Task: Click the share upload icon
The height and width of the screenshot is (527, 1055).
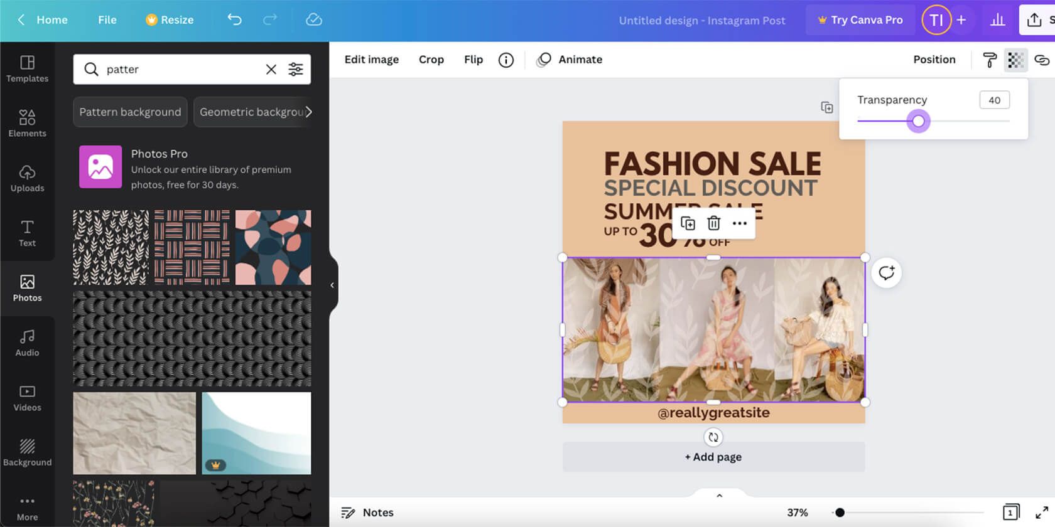Action: click(1034, 20)
